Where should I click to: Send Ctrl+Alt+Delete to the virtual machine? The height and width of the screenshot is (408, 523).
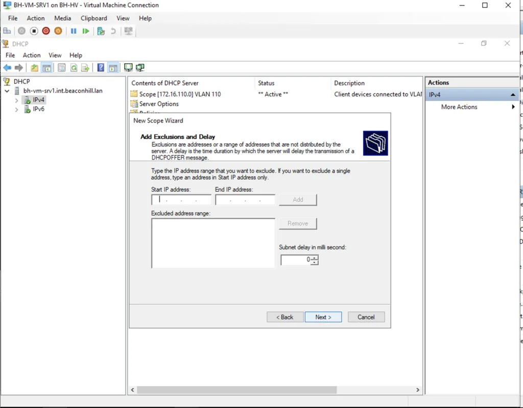click(7, 31)
